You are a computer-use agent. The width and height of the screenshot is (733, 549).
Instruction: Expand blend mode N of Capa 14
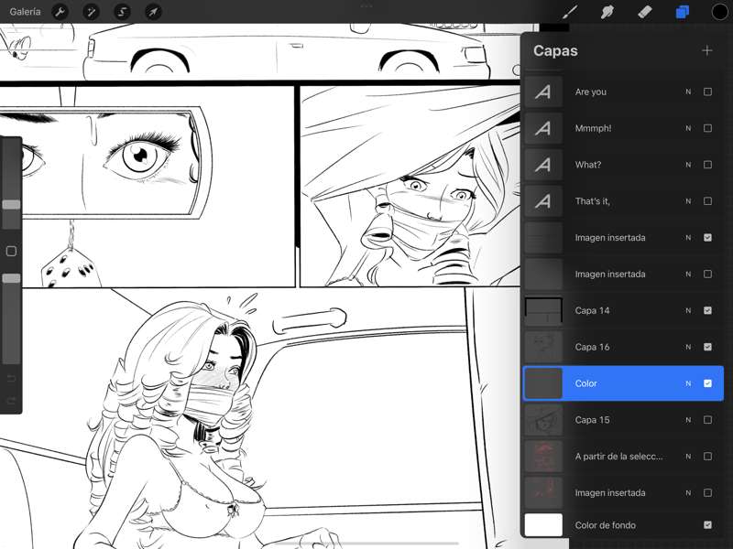(688, 310)
